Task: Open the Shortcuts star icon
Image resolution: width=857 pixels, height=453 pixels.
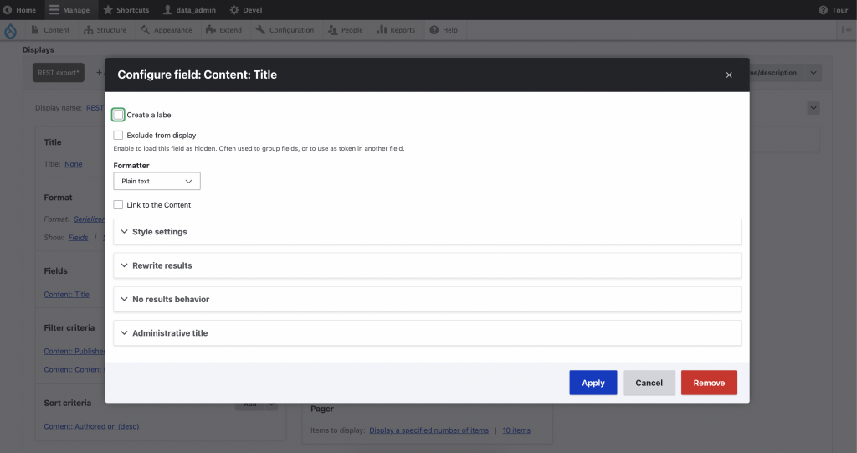Action: tap(108, 10)
